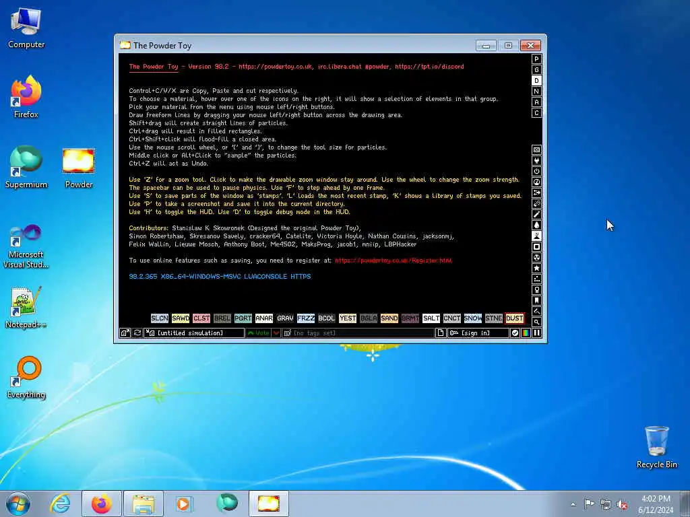Toggle the G gravity grid option
This screenshot has height=517, width=690.
[x=536, y=70]
